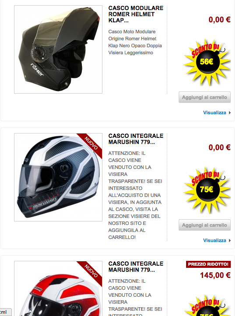Click the 56€ discount bomb badge
Image resolution: width=236 pixels, height=316 pixels.
207,62
